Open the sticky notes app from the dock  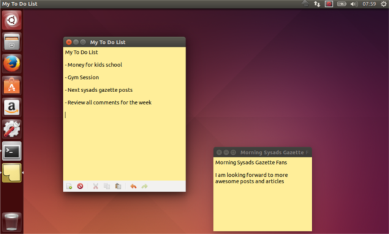click(11, 171)
